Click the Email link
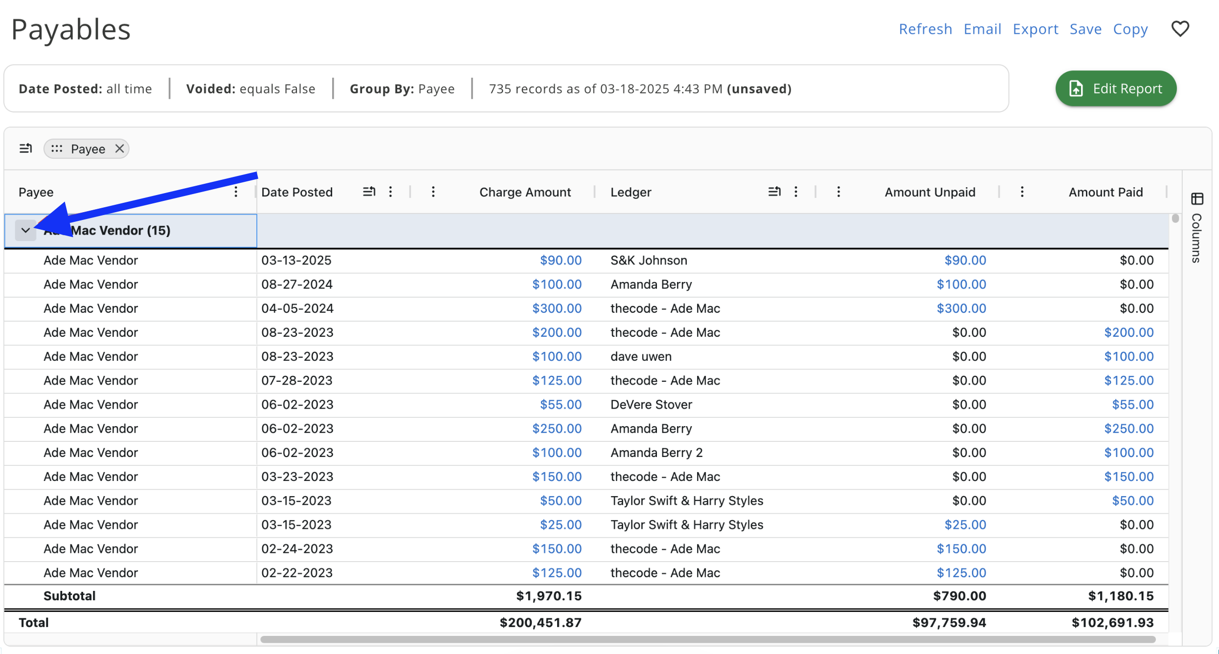Image resolution: width=1219 pixels, height=654 pixels. [x=982, y=29]
